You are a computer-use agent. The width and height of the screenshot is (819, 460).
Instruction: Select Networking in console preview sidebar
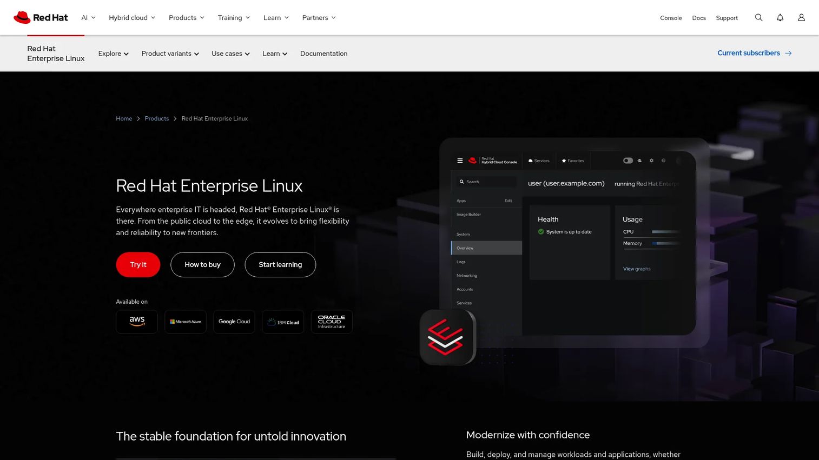point(467,276)
